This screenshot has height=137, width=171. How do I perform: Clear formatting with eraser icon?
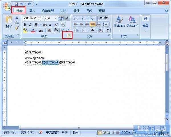63,24
